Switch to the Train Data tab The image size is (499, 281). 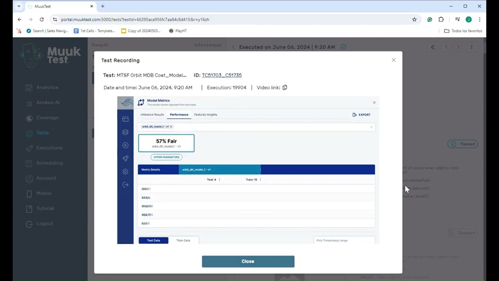183,240
